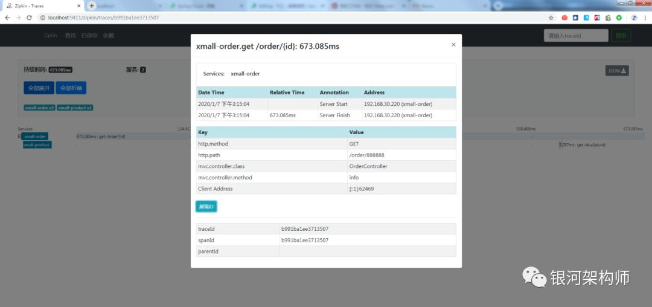This screenshot has height=307, width=652.
Task: Open the Chrome profile avatar
Action: (634, 18)
